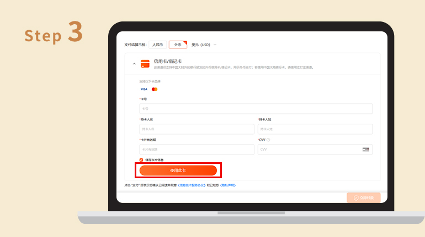Click the 持卡人姓 last name field
This screenshot has width=425, height=237.
click(315, 129)
